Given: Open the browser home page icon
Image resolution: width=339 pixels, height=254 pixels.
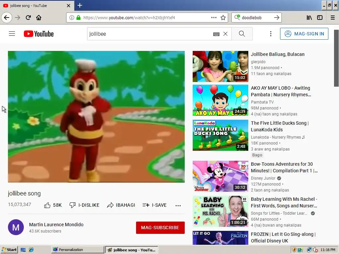Looking at the screenshot, I should click(x=39, y=18).
